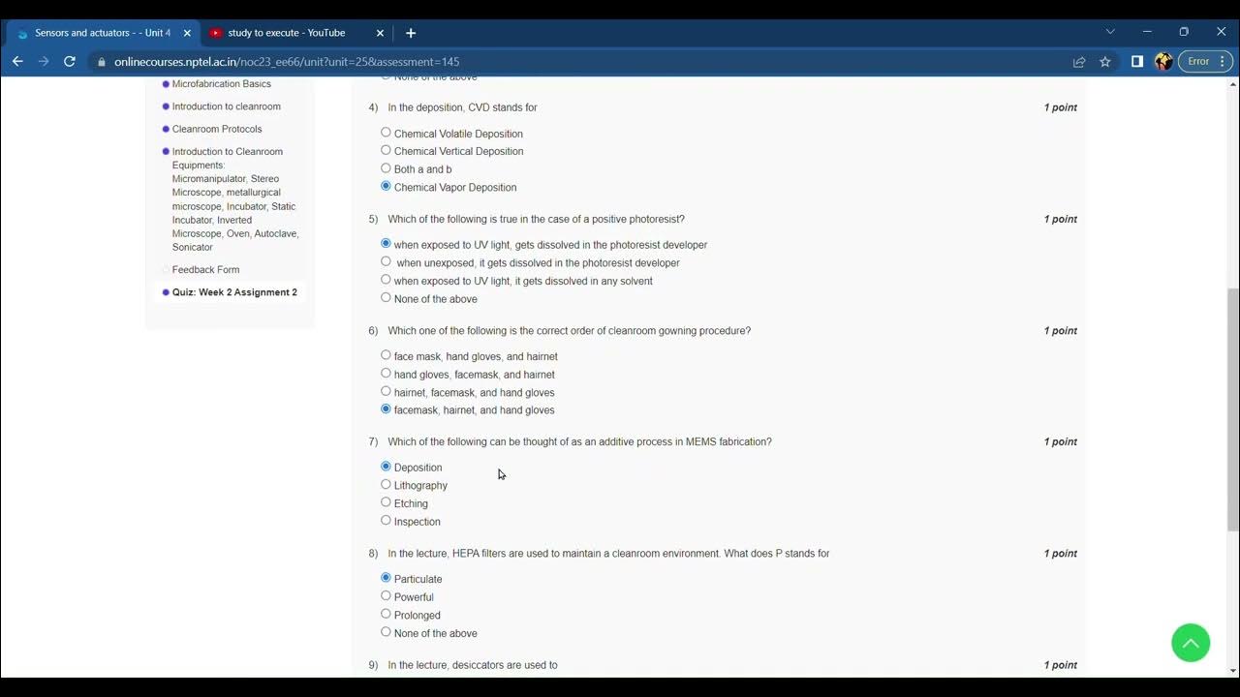Open the Chrome profile avatar
1240x697 pixels.
[x=1163, y=61]
